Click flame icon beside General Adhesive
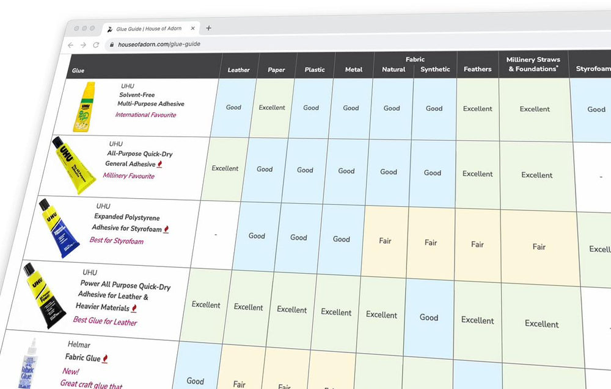 (x=159, y=164)
